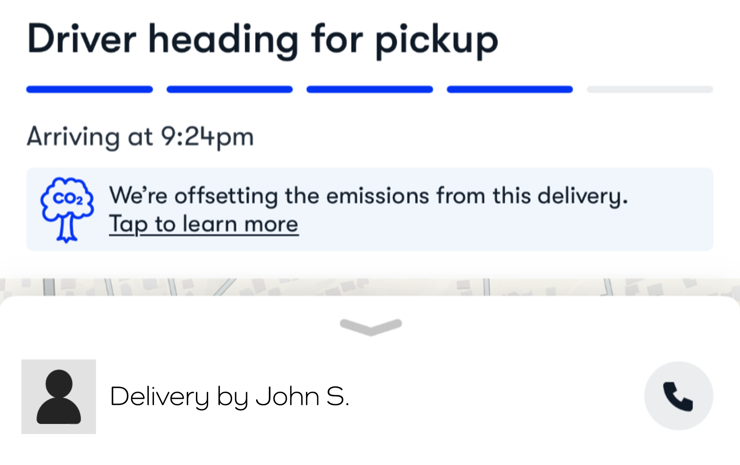
Task: Select the second blue progress segment
Action: coord(230,89)
